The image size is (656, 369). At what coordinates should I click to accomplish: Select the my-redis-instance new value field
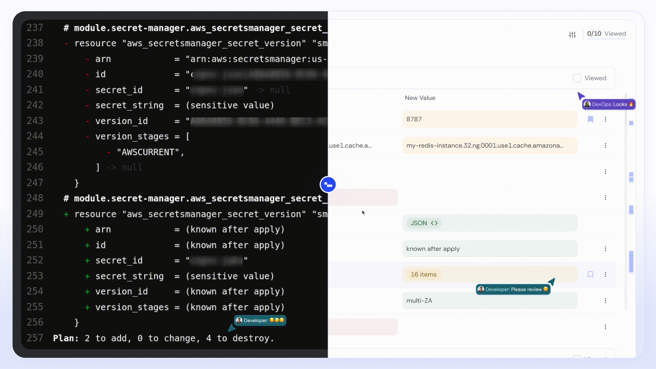tap(489, 146)
